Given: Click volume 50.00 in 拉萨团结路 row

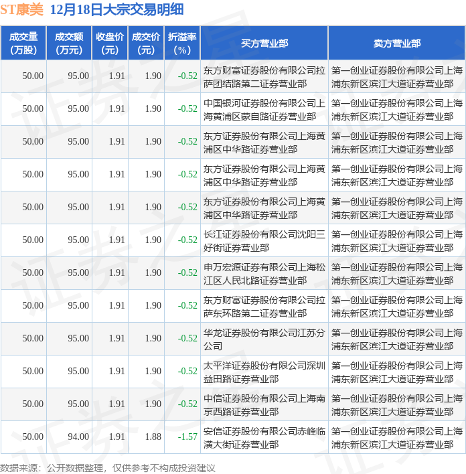Looking at the screenshot, I should click(x=33, y=76).
